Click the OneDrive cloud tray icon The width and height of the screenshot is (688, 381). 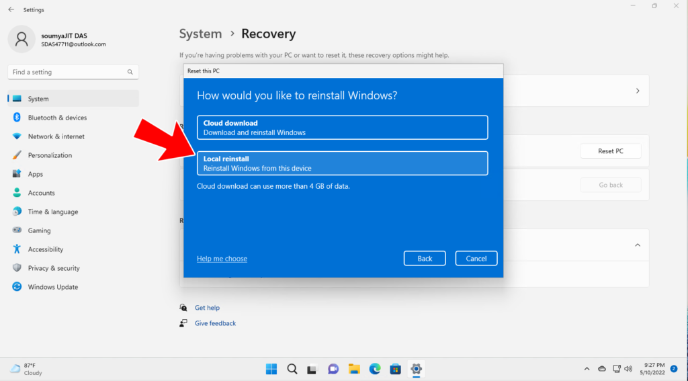coord(602,369)
